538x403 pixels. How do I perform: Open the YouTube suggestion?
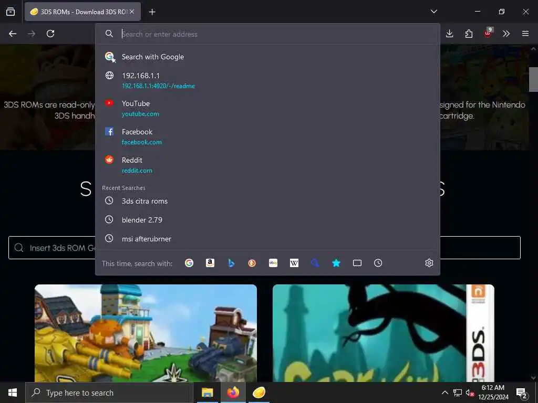[267, 108]
